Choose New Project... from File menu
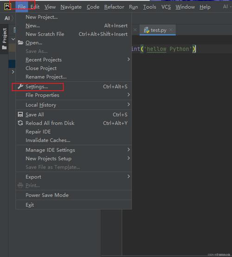232x257 pixels. [x=73, y=17]
